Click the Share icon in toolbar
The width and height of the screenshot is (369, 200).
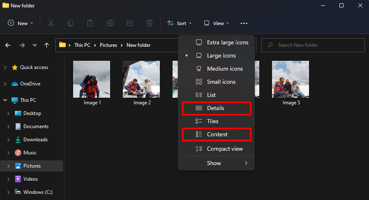coord(130,23)
